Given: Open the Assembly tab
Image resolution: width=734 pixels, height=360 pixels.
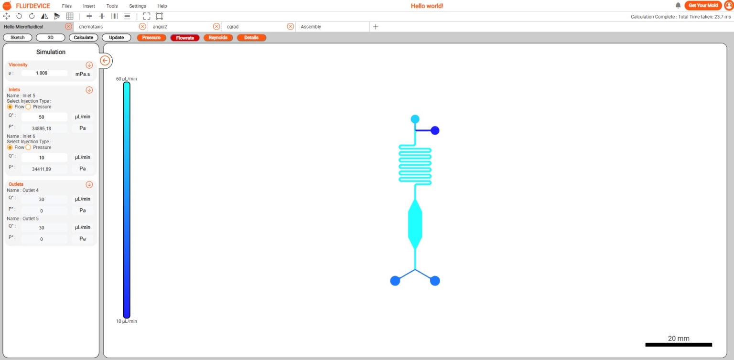Looking at the screenshot, I should [311, 26].
